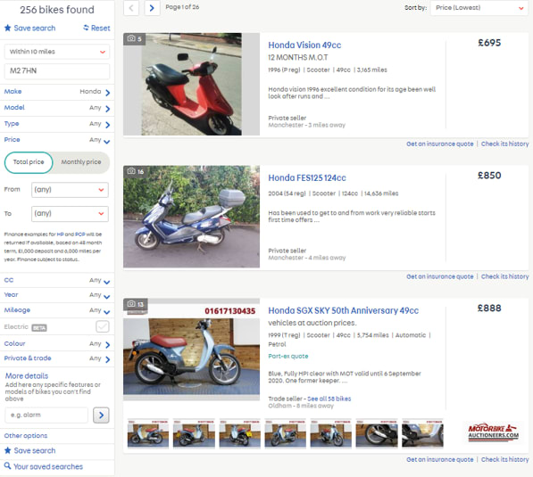Click See all 58 bikes link
Screen dimensions: 533x477
pyautogui.click(x=329, y=399)
